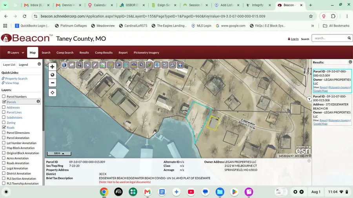This screenshot has height=198, width=353.
Task: Click the Log In link
Action: coord(295,39)
